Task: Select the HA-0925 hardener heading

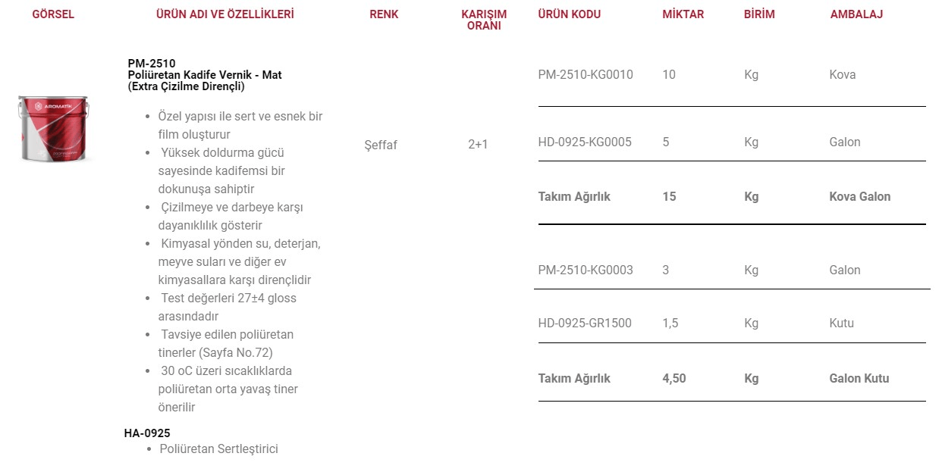Action: [147, 433]
